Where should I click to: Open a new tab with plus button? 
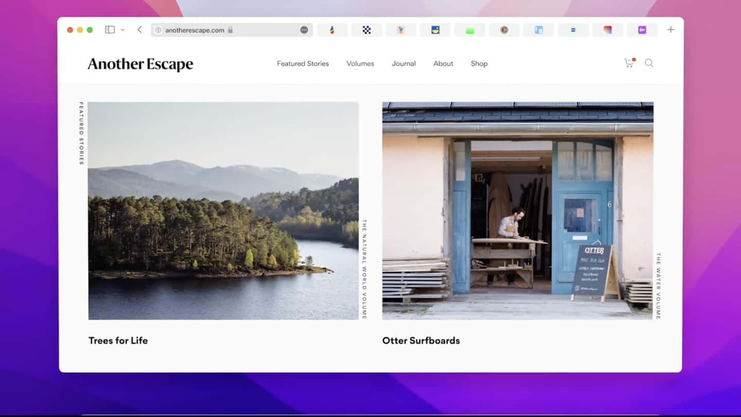pyautogui.click(x=671, y=30)
